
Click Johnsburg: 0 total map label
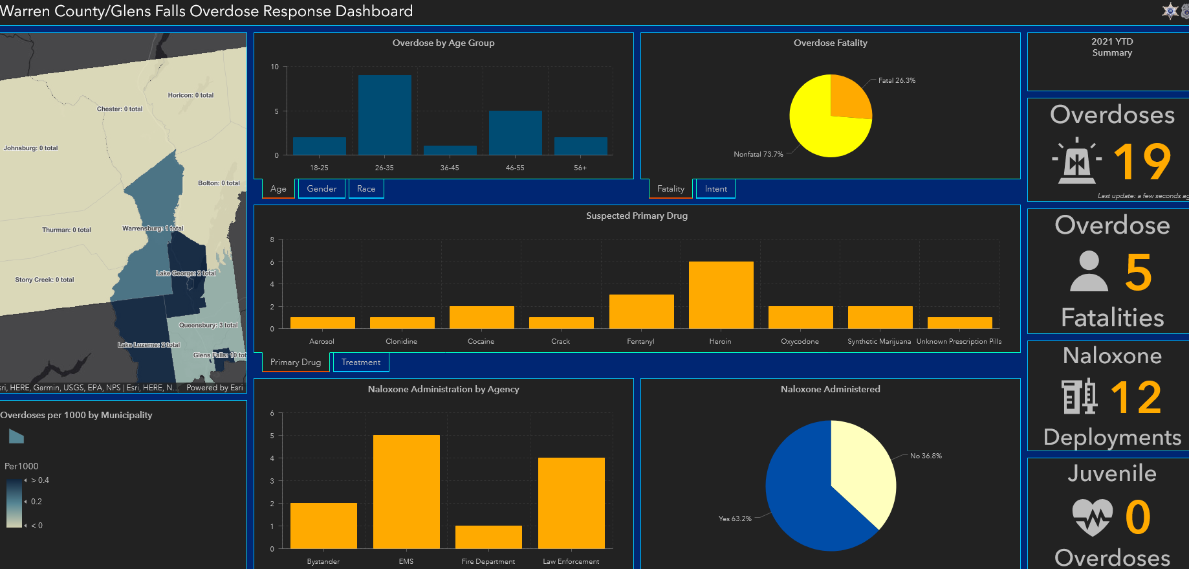click(x=30, y=148)
